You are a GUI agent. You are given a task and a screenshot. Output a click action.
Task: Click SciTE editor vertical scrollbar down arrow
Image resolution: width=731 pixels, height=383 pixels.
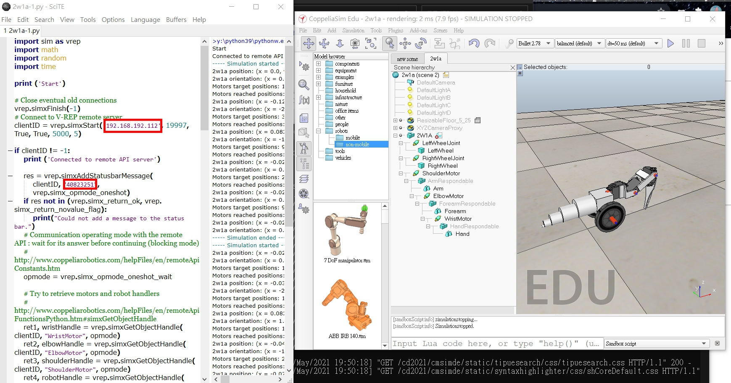pos(205,379)
